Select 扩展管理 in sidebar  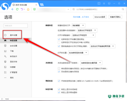pos(16,72)
